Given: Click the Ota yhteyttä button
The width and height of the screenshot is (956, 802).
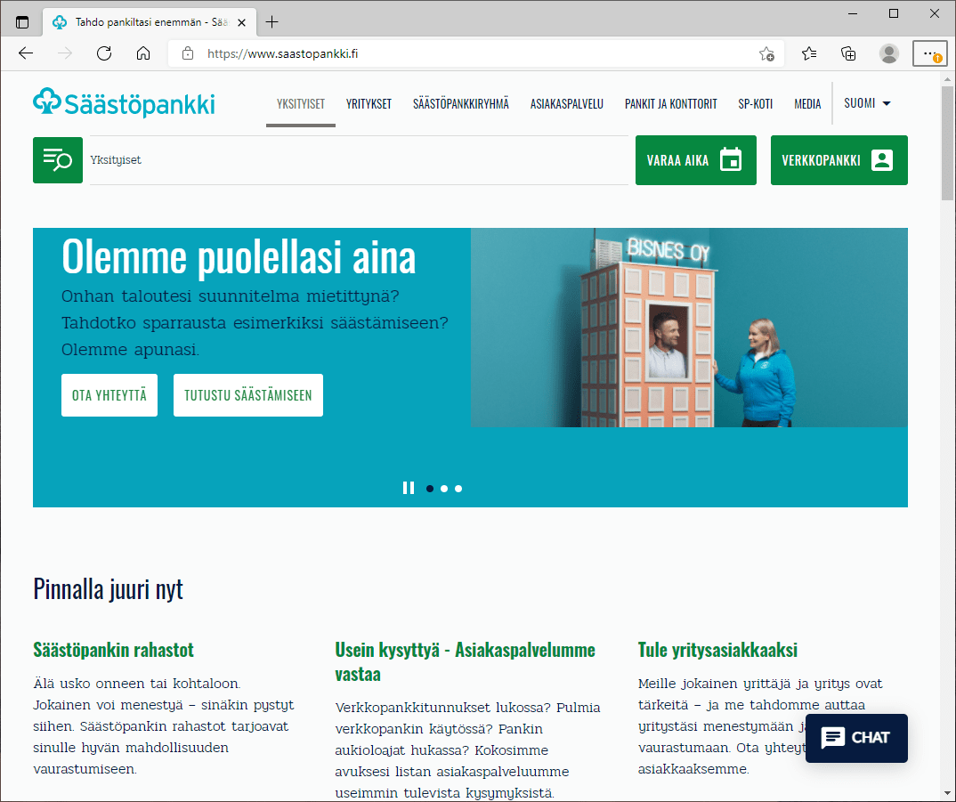Looking at the screenshot, I should 109,395.
